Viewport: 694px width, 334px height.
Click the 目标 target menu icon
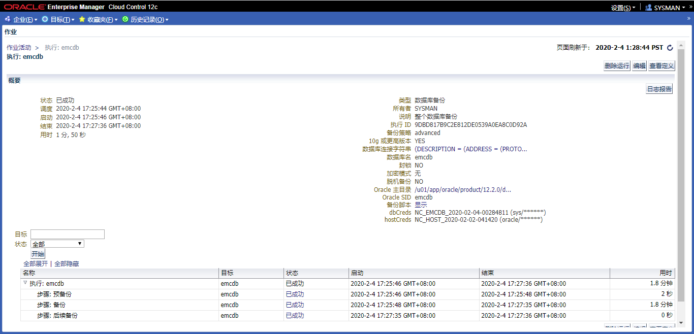(45, 19)
